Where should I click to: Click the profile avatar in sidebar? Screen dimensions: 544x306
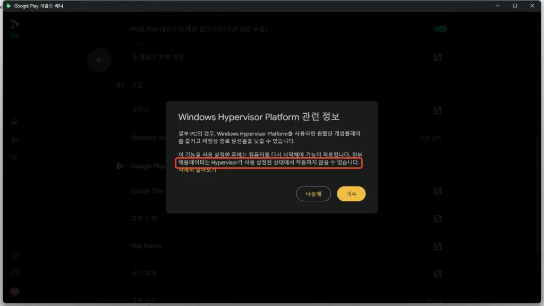coord(14,292)
